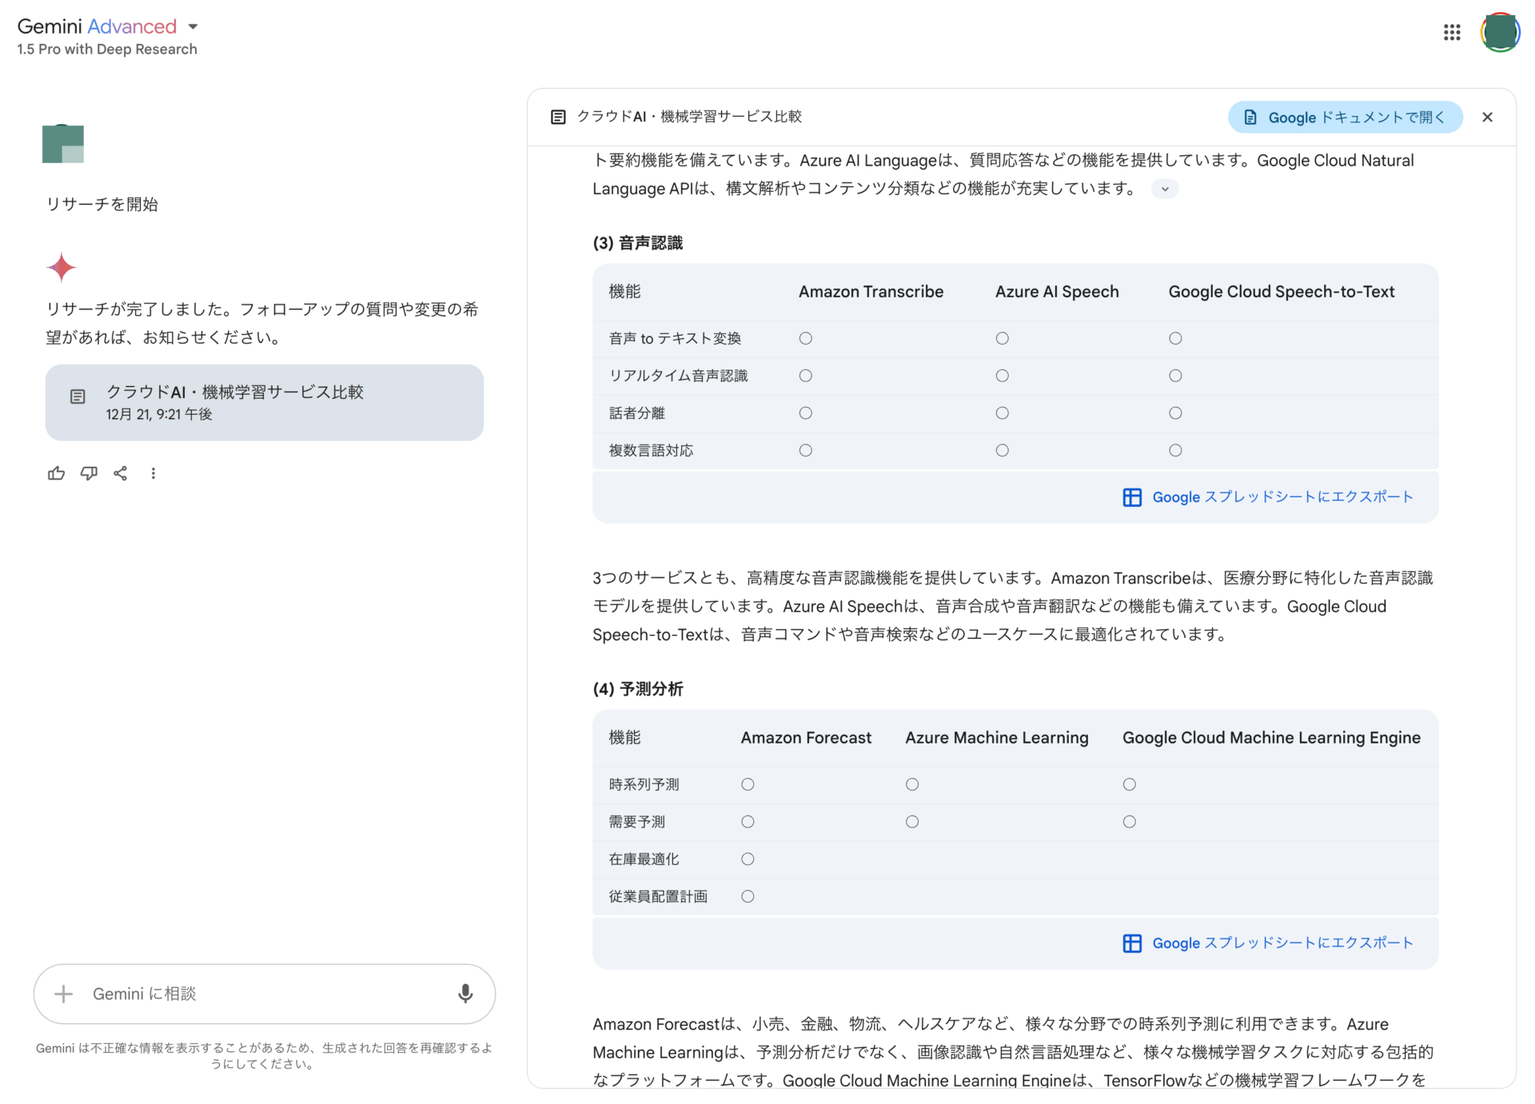This screenshot has height=1104, width=1535.
Task: Click the user prompt image thumbnail
Action: [63, 144]
